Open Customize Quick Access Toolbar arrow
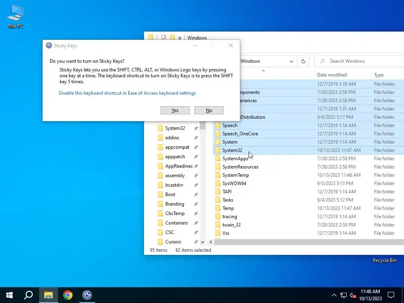 [180, 38]
